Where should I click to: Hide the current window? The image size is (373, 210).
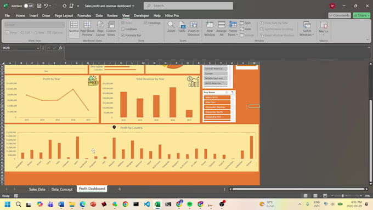(x=246, y=29)
